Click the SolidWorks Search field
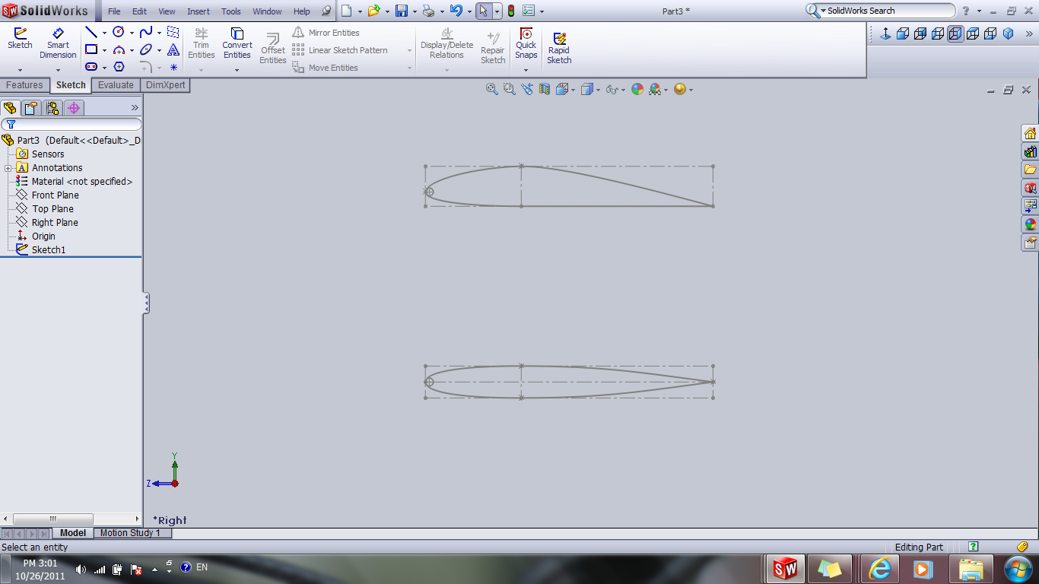The width and height of the screenshot is (1039, 584). [882, 11]
